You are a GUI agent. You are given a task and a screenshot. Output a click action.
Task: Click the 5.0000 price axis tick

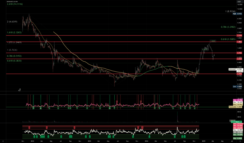click(240, 23)
